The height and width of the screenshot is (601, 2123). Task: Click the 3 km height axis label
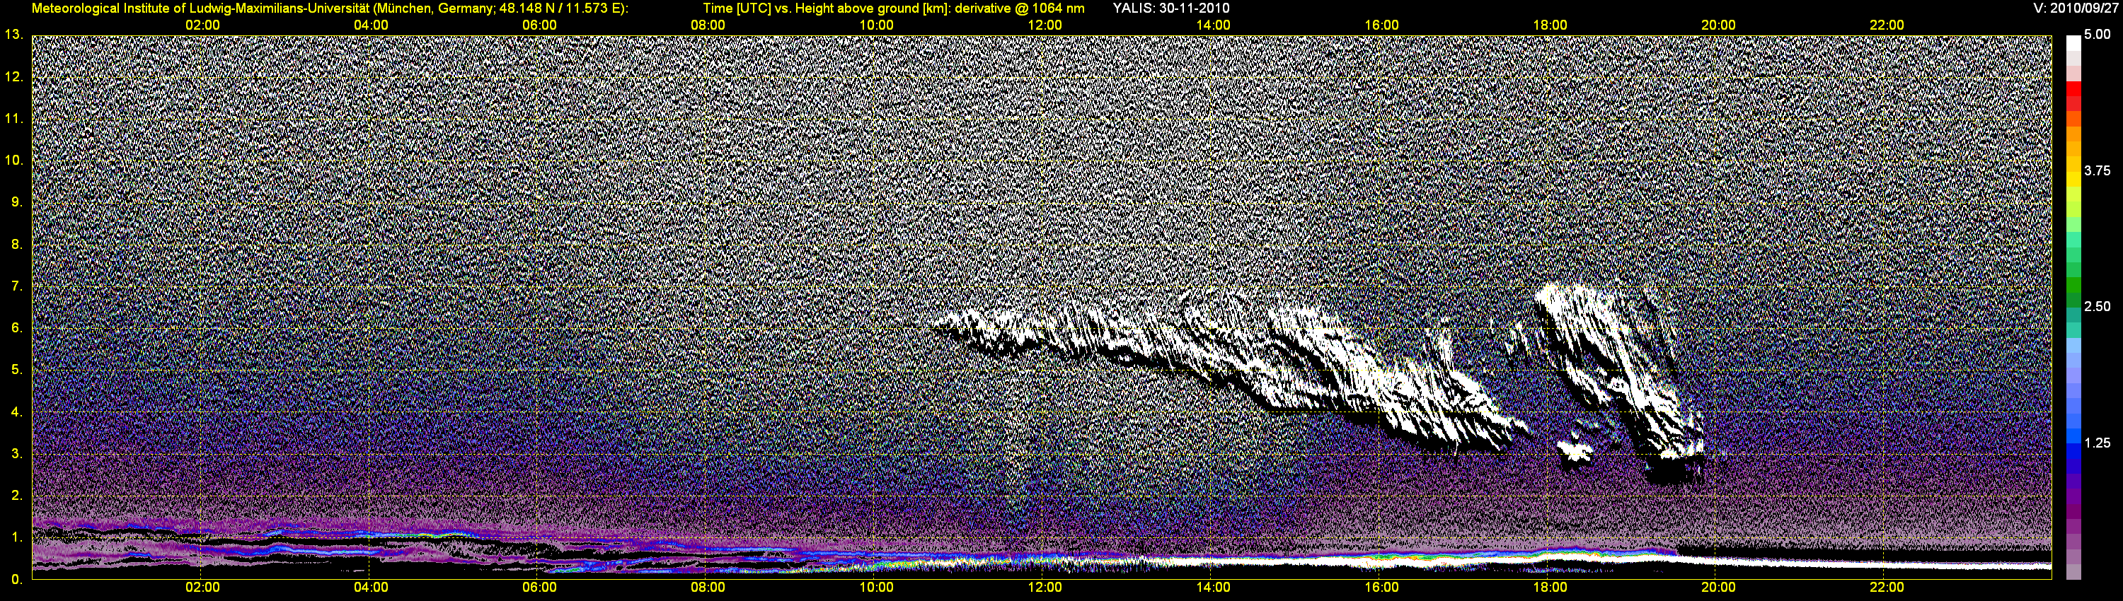pos(16,454)
